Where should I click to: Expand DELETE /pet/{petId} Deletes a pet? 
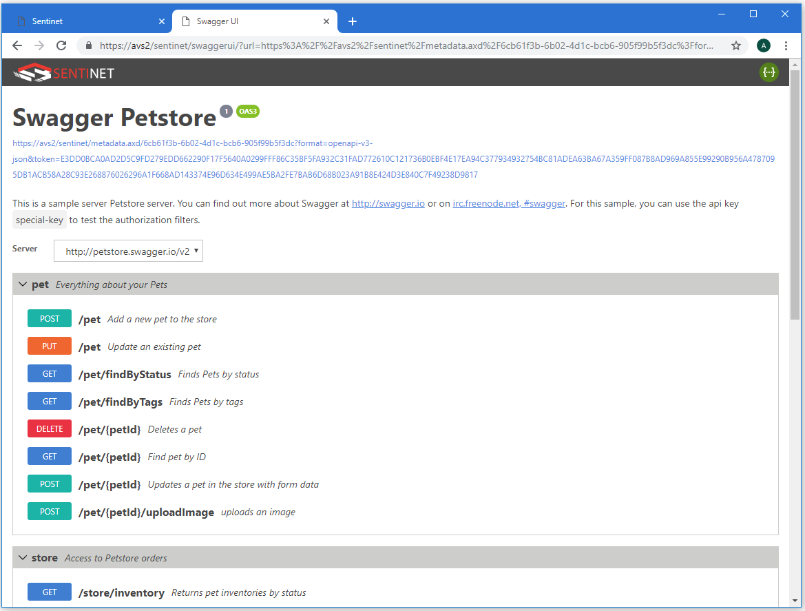(395, 429)
